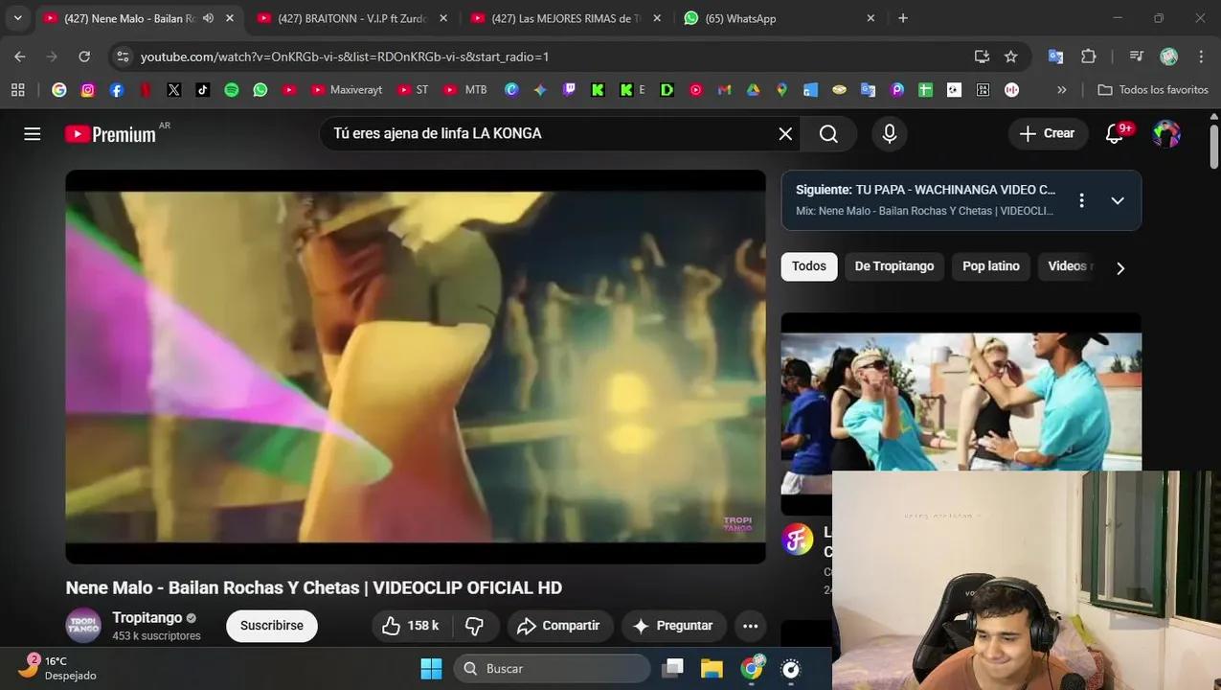The height and width of the screenshot is (690, 1221).
Task: Open YouTube notifications bell
Action: pos(1115,134)
